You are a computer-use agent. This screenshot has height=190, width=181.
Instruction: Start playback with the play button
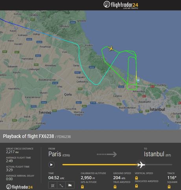coord(51,164)
